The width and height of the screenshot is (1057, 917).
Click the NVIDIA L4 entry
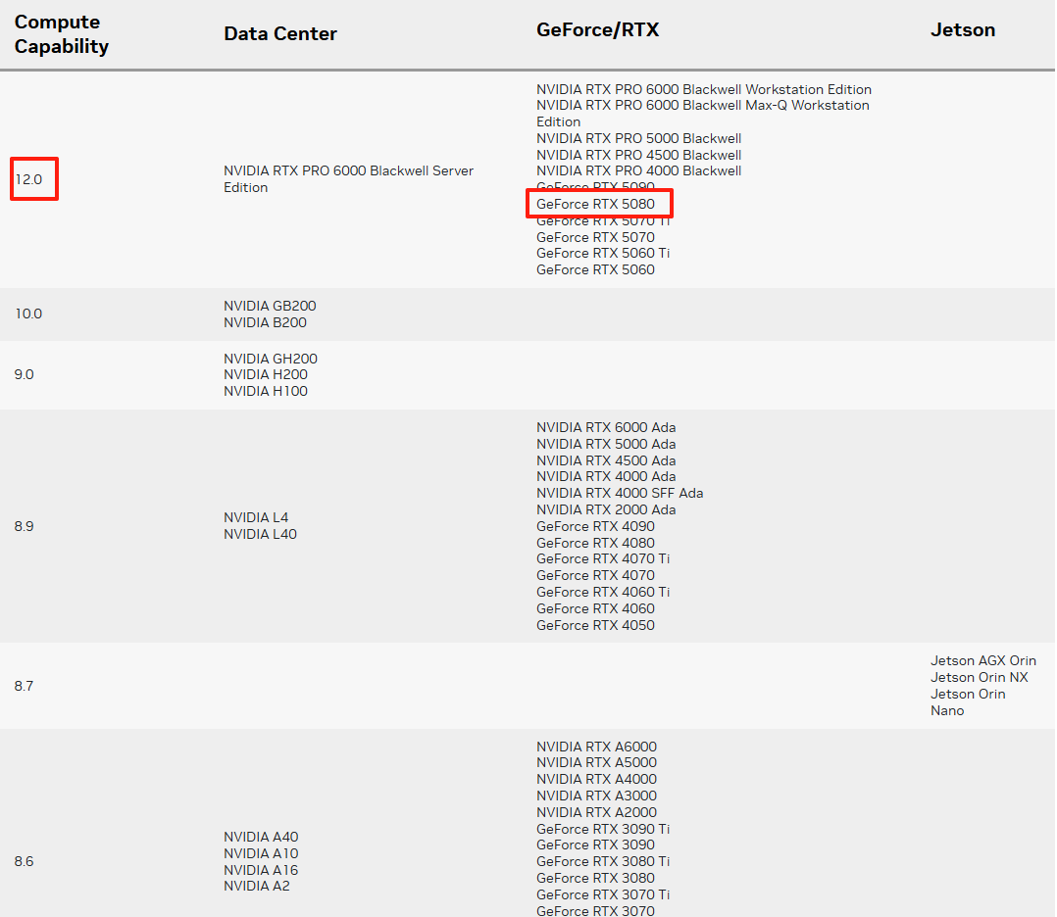(x=256, y=517)
